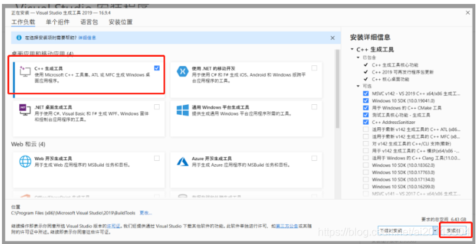Open the 许可证 license link

113,226
